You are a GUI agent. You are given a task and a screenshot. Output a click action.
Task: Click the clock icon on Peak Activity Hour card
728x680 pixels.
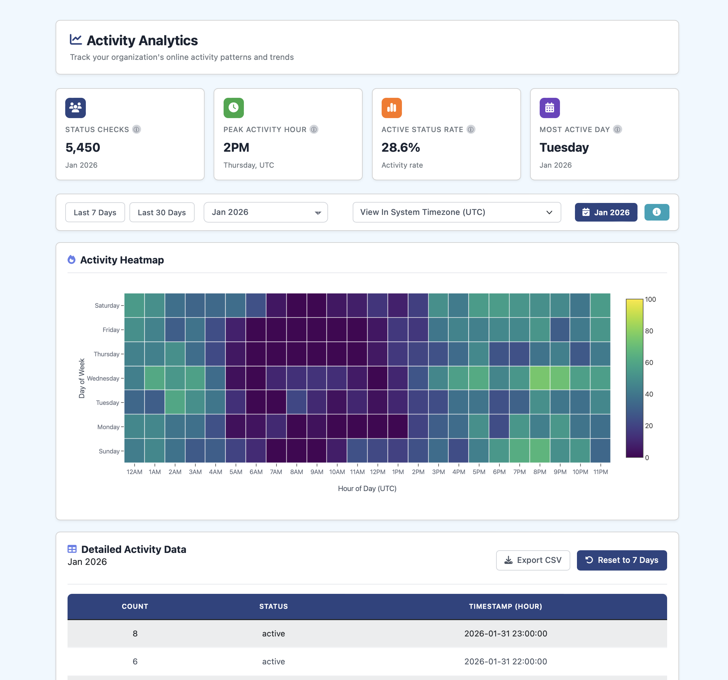pos(233,108)
